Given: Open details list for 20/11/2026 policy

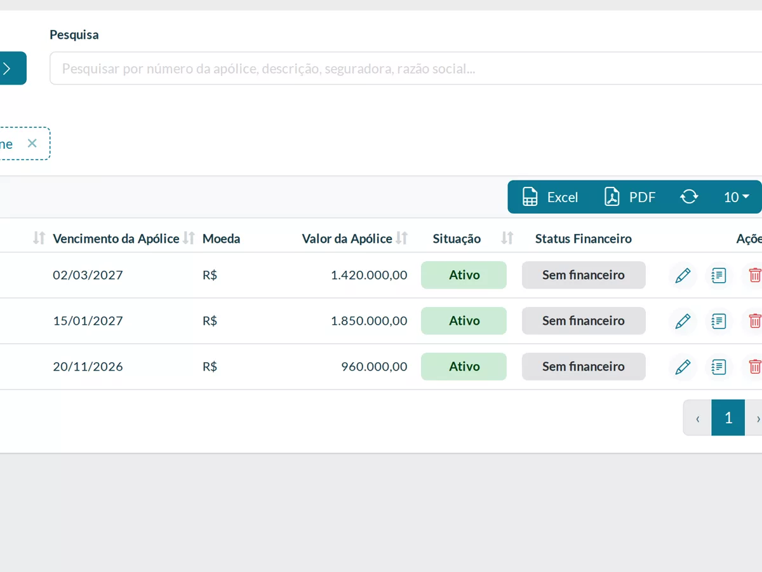Looking at the screenshot, I should 719,367.
